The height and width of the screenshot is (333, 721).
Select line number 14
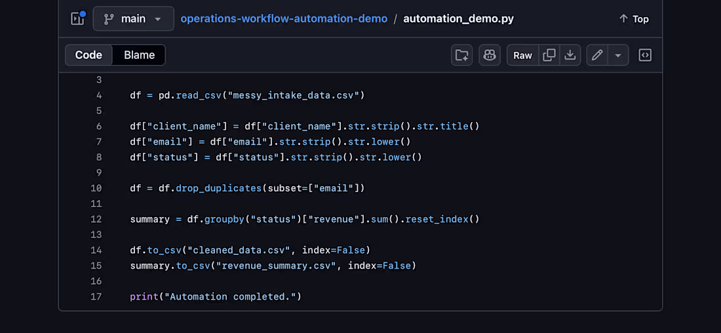pos(96,250)
